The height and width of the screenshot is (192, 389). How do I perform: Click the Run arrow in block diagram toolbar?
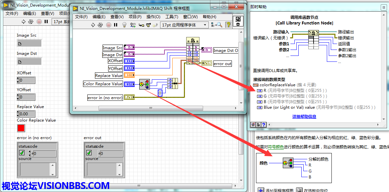[93, 25]
